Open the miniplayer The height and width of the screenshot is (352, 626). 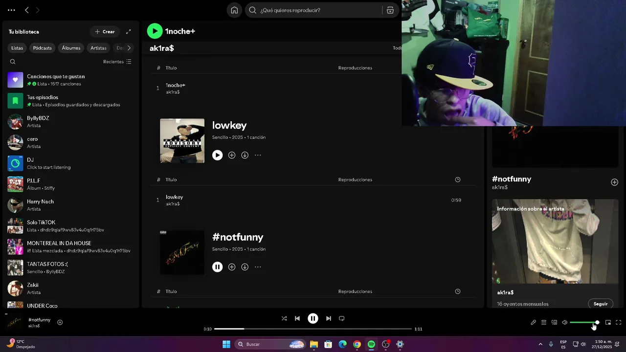coord(608,323)
